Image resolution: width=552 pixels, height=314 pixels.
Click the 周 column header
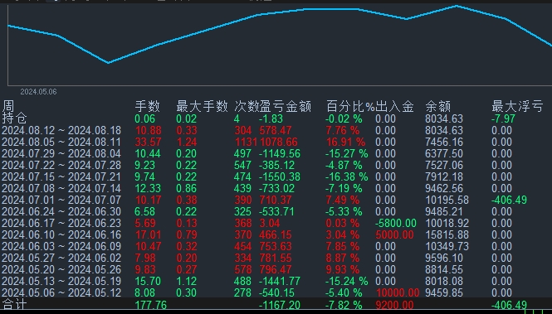8,105
